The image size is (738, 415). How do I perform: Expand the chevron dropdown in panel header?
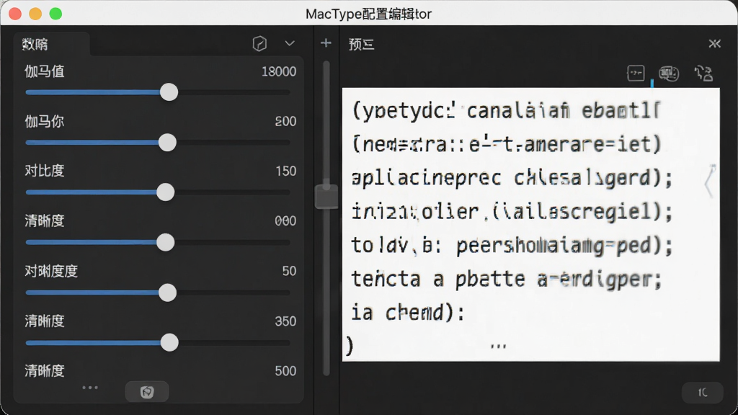pos(290,43)
